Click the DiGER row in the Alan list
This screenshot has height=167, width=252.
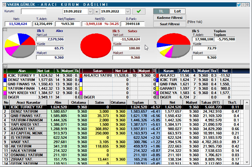click(42, 97)
